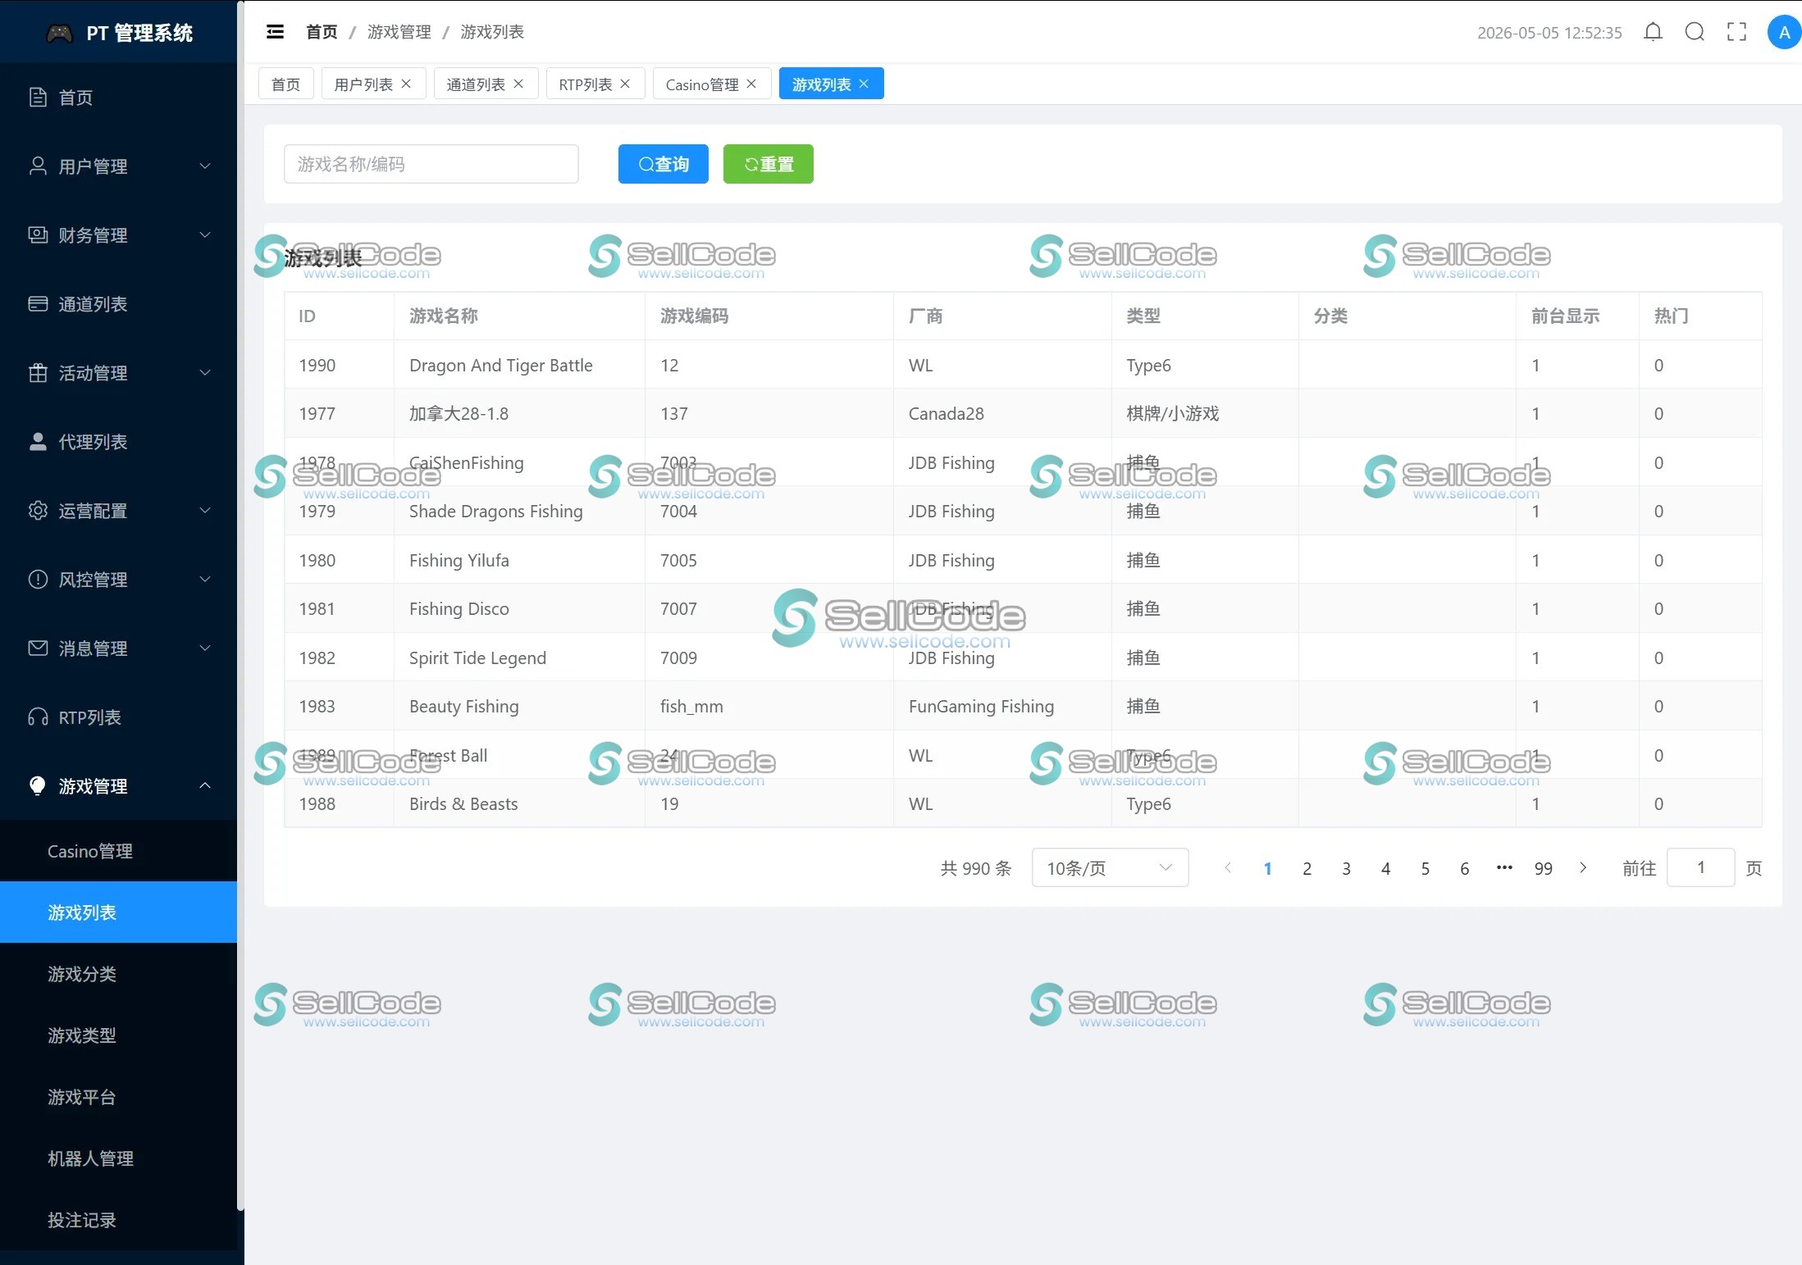The image size is (1802, 1265).
Task: Collapse the 游戏管理 sidebar menu
Action: (x=119, y=786)
